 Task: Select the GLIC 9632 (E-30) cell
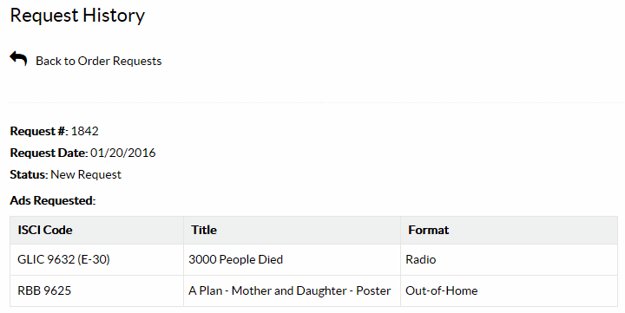click(96, 259)
